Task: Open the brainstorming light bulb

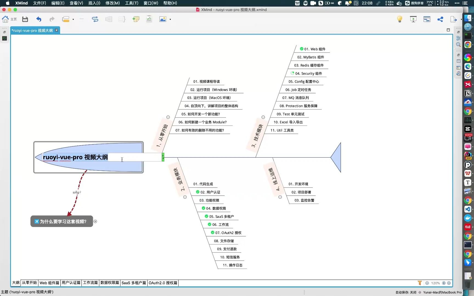Action: coord(400,19)
